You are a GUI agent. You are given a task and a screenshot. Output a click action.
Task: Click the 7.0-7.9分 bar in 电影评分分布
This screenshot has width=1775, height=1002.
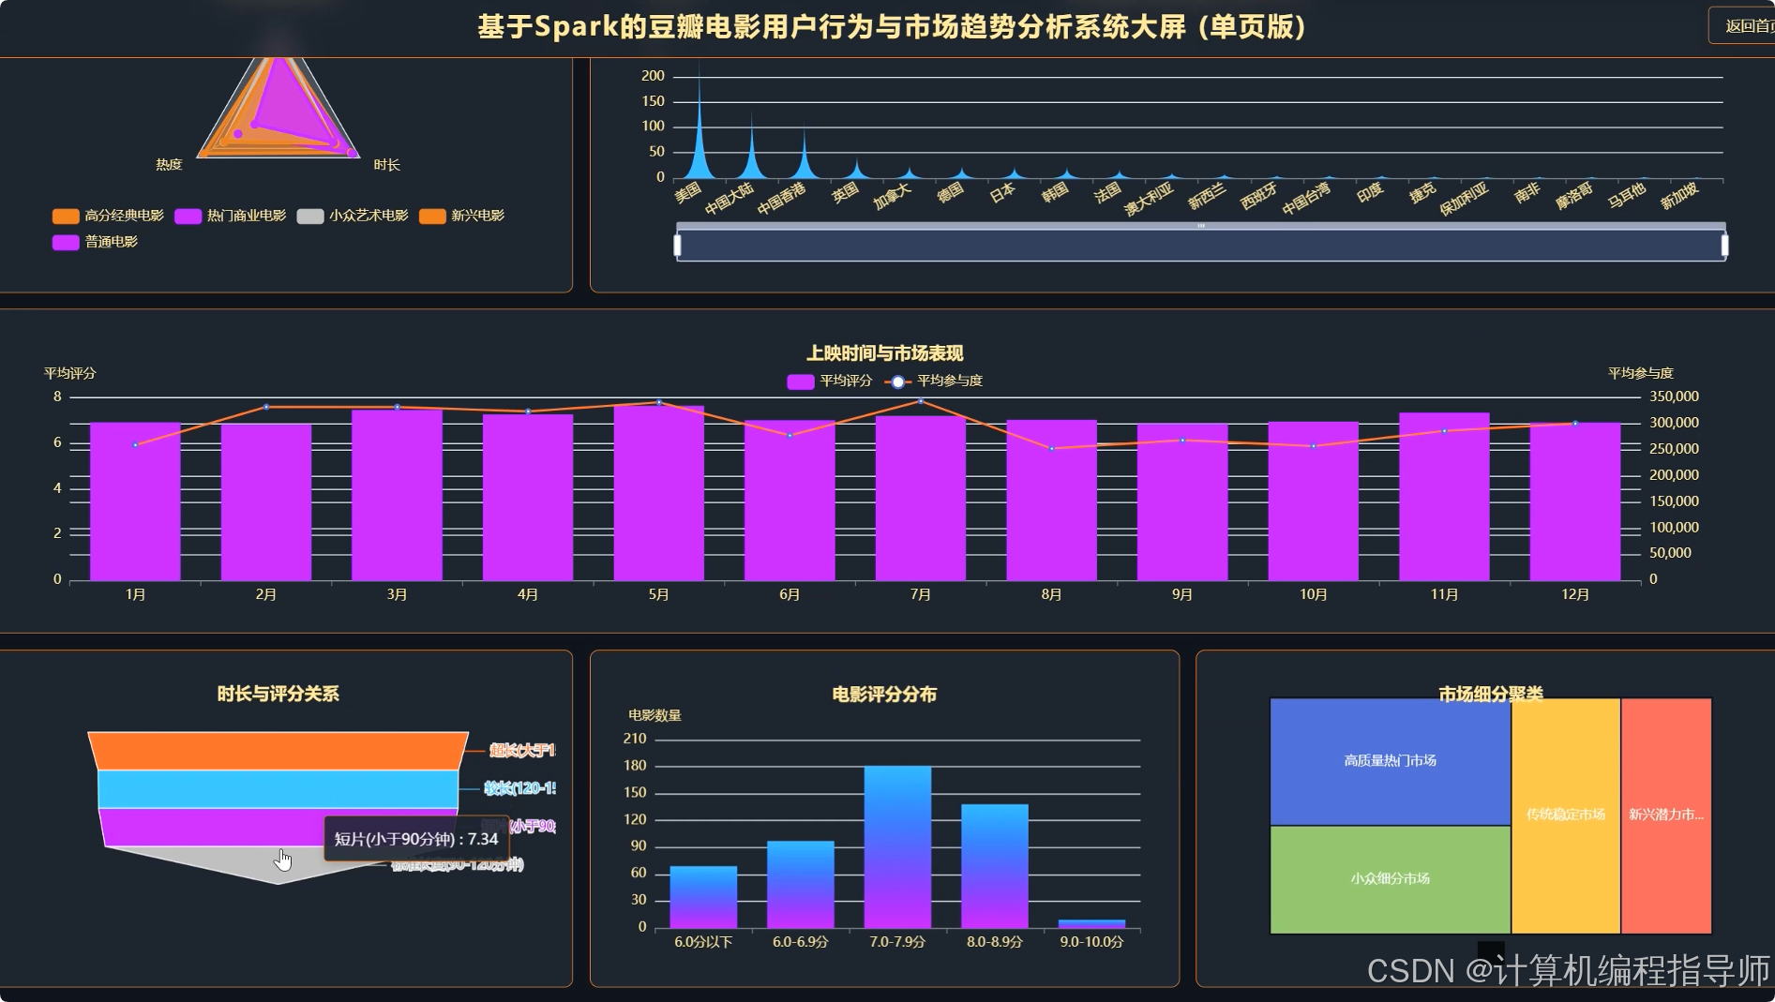click(899, 844)
